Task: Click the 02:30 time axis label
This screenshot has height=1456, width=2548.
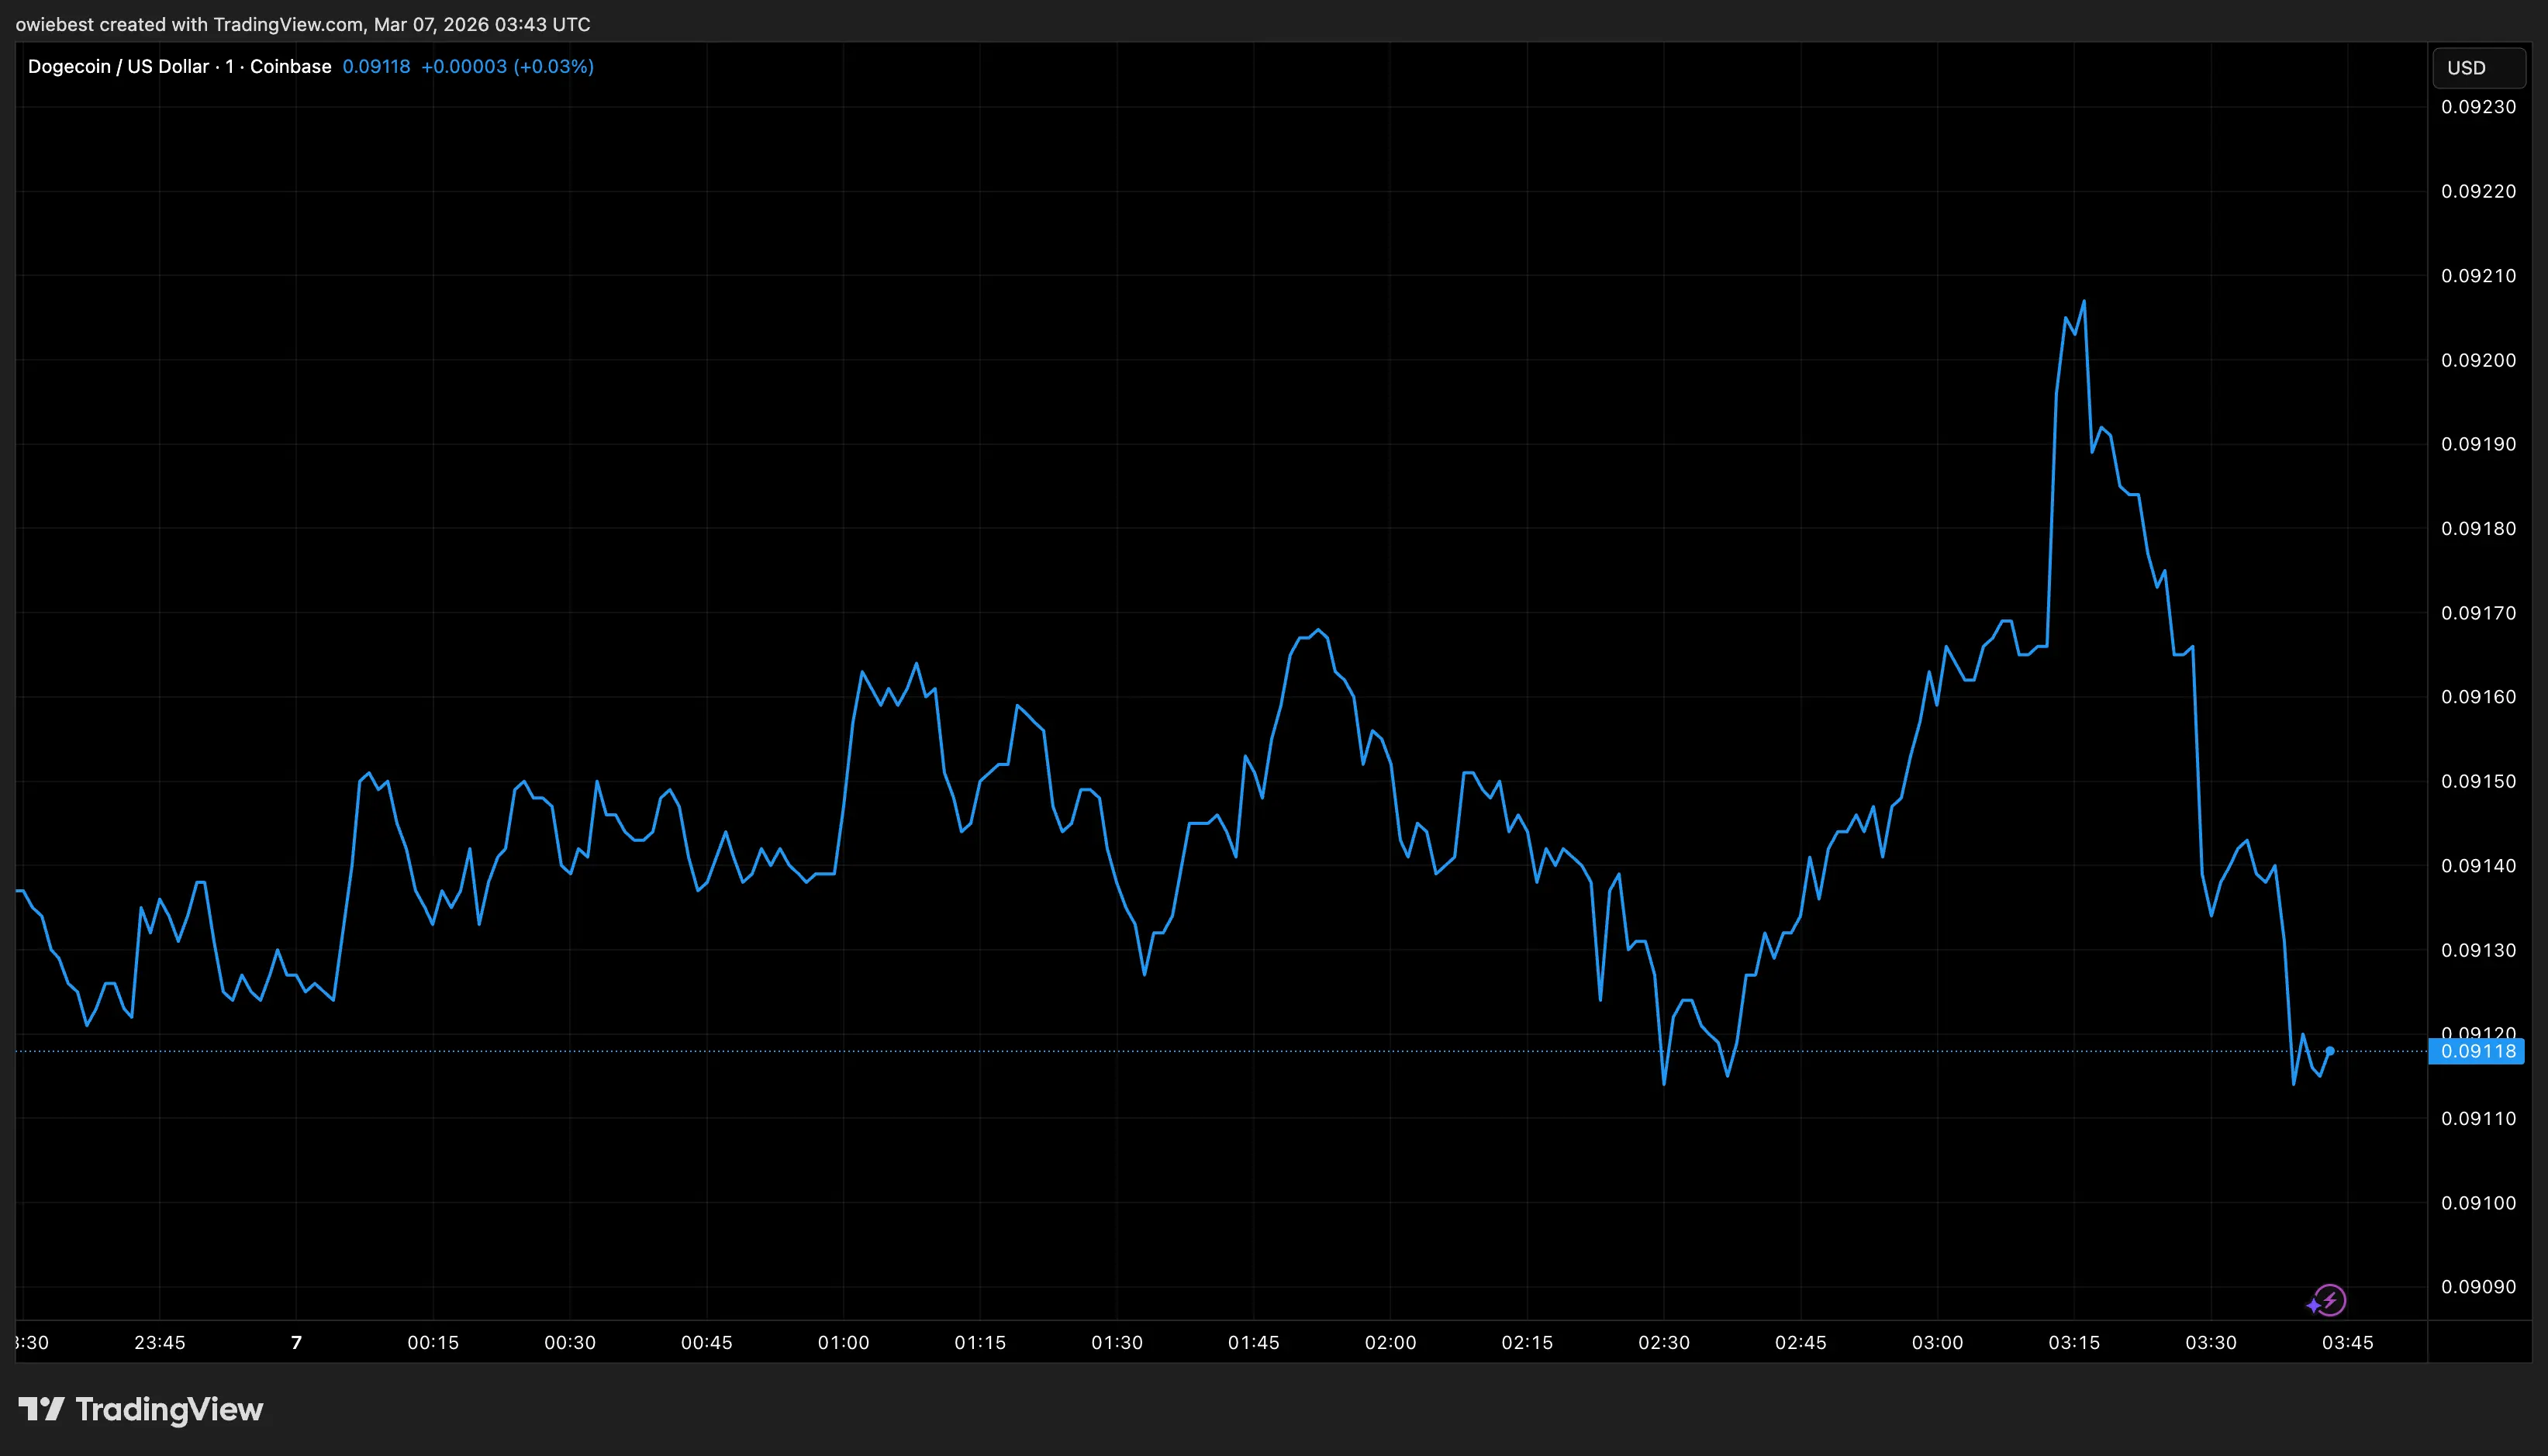Action: tap(1663, 1342)
